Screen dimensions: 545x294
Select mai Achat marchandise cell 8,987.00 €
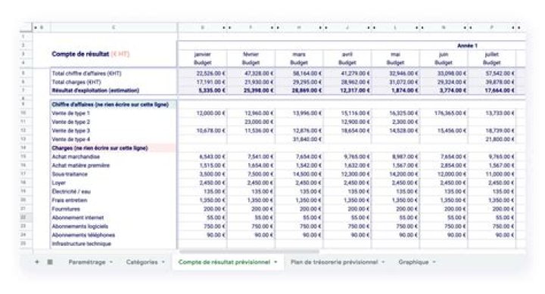point(395,156)
